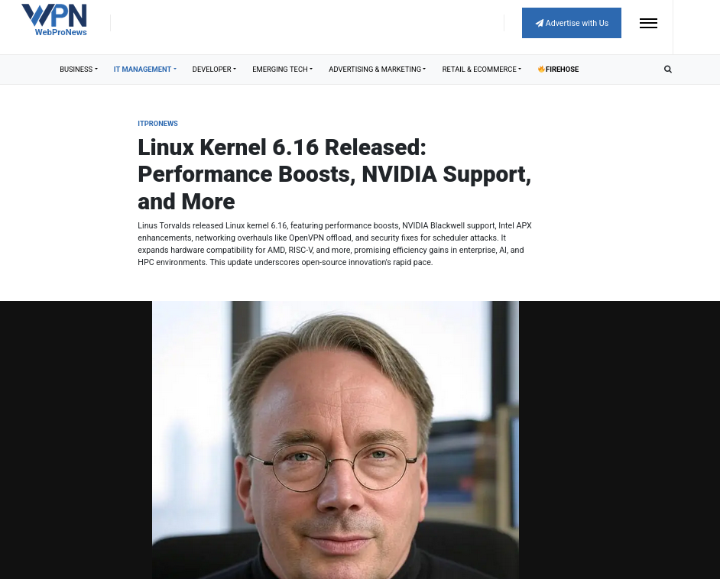
Task: Expand the Business dropdown menu
Action: [x=79, y=70]
